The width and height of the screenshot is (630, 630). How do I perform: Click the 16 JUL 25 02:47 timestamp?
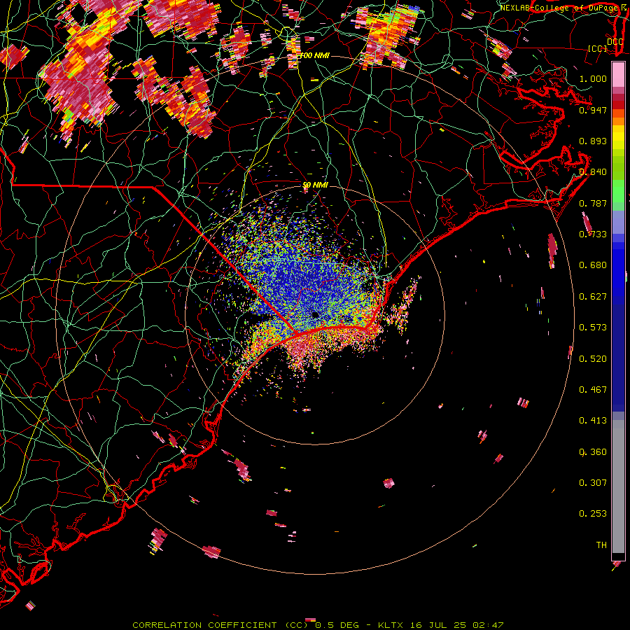click(457, 625)
